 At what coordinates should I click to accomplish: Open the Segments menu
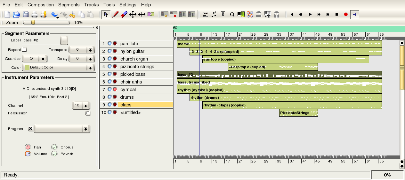tap(69, 5)
